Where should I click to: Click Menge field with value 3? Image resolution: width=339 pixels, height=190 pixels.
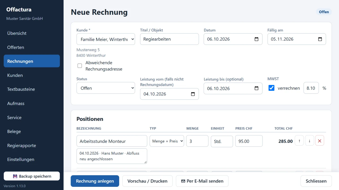[197, 141]
